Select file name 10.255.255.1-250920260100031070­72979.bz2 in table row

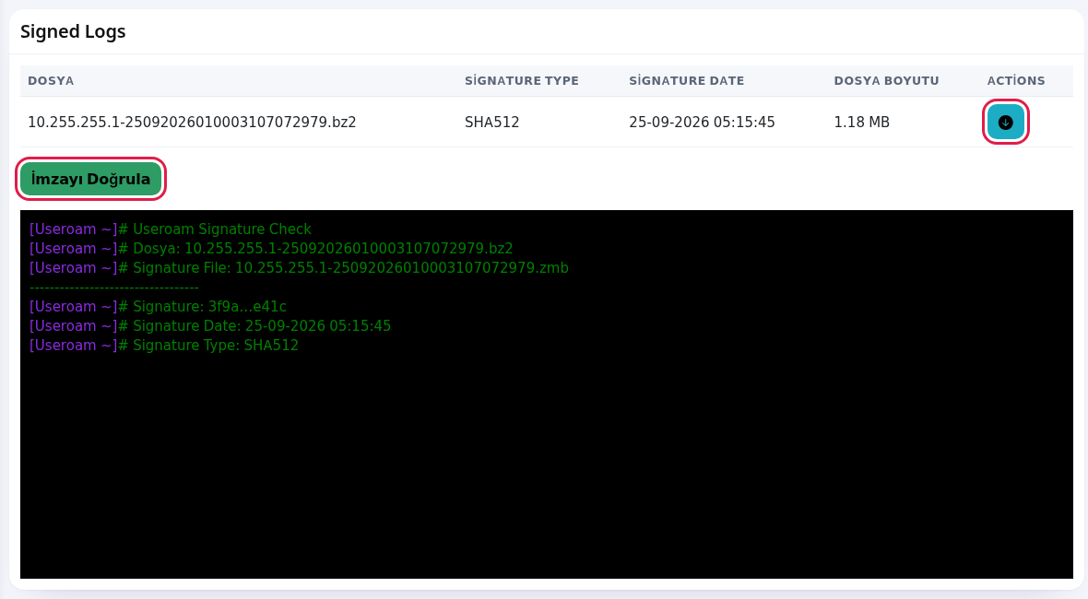(192, 122)
